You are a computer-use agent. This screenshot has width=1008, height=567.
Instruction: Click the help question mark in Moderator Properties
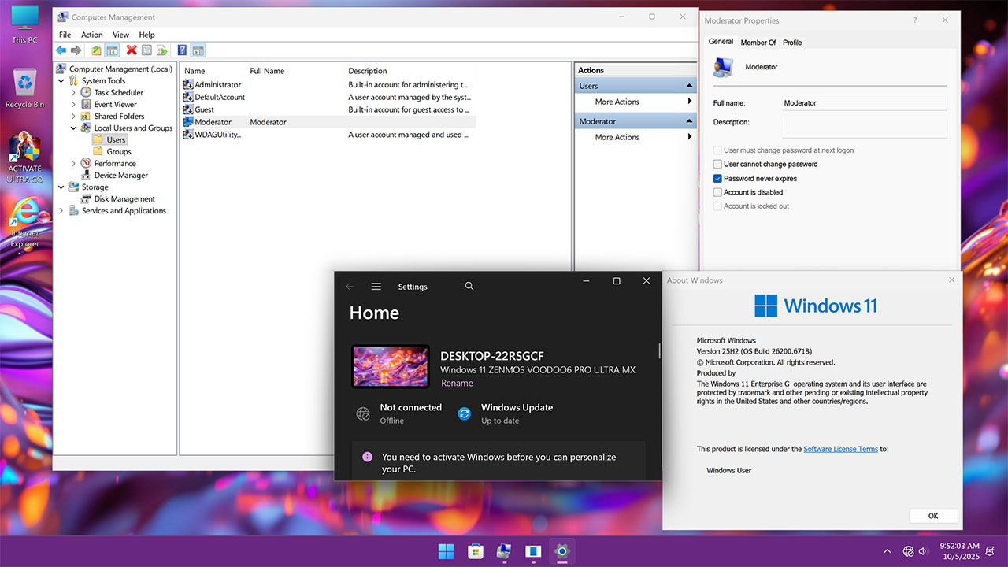click(914, 20)
